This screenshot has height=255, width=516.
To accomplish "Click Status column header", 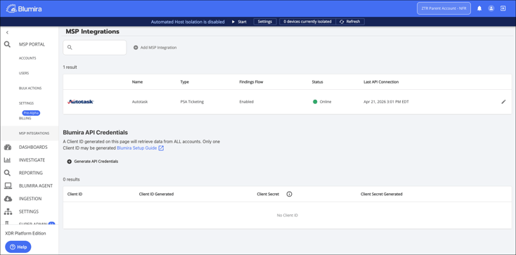I will tap(317, 82).
